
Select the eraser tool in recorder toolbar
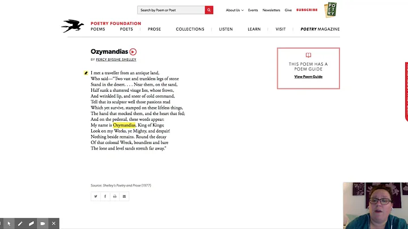(x=31, y=223)
